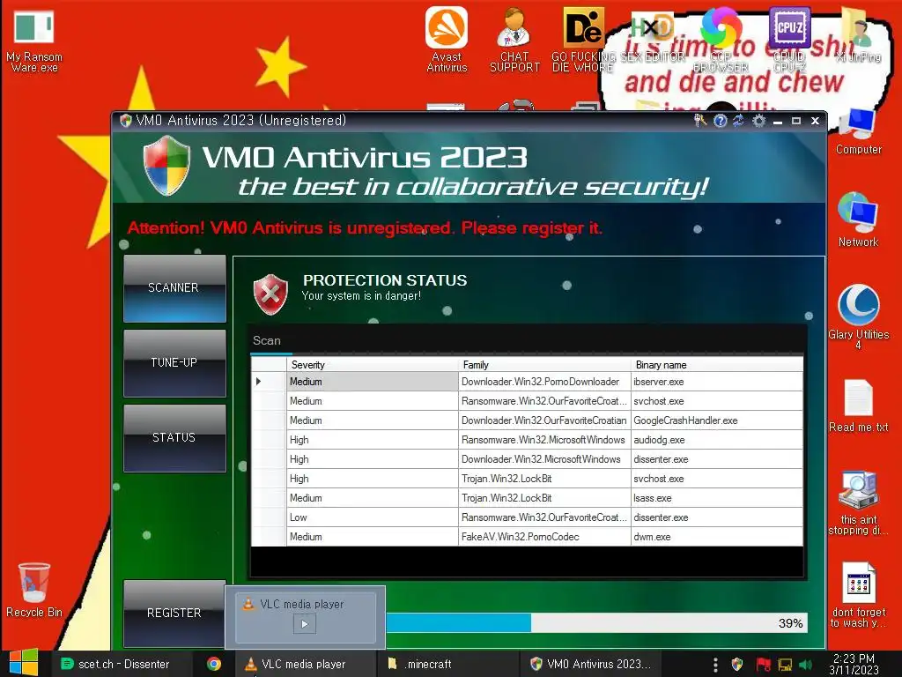Launch Glary Utilities 4 from desktop
The height and width of the screenshot is (677, 902).
(858, 316)
